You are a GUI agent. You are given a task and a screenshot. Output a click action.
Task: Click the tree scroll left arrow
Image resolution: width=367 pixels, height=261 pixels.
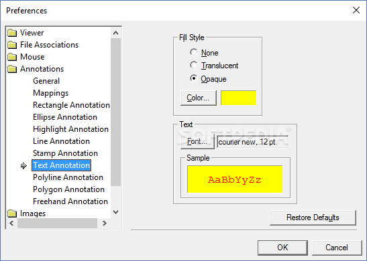click(11, 223)
